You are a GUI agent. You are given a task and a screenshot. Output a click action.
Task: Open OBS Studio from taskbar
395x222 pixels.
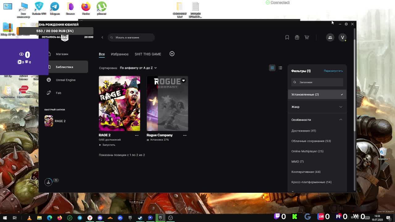(170, 218)
